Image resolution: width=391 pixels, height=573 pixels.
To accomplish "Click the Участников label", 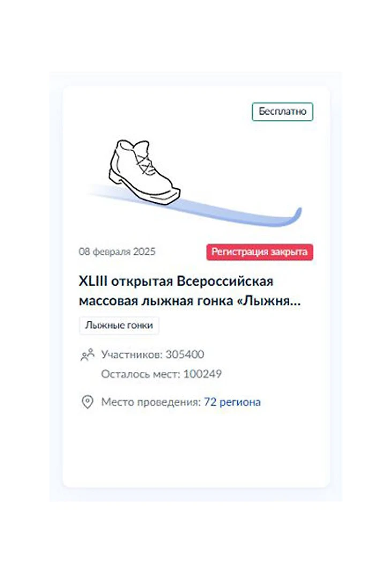I will pyautogui.click(x=132, y=354).
